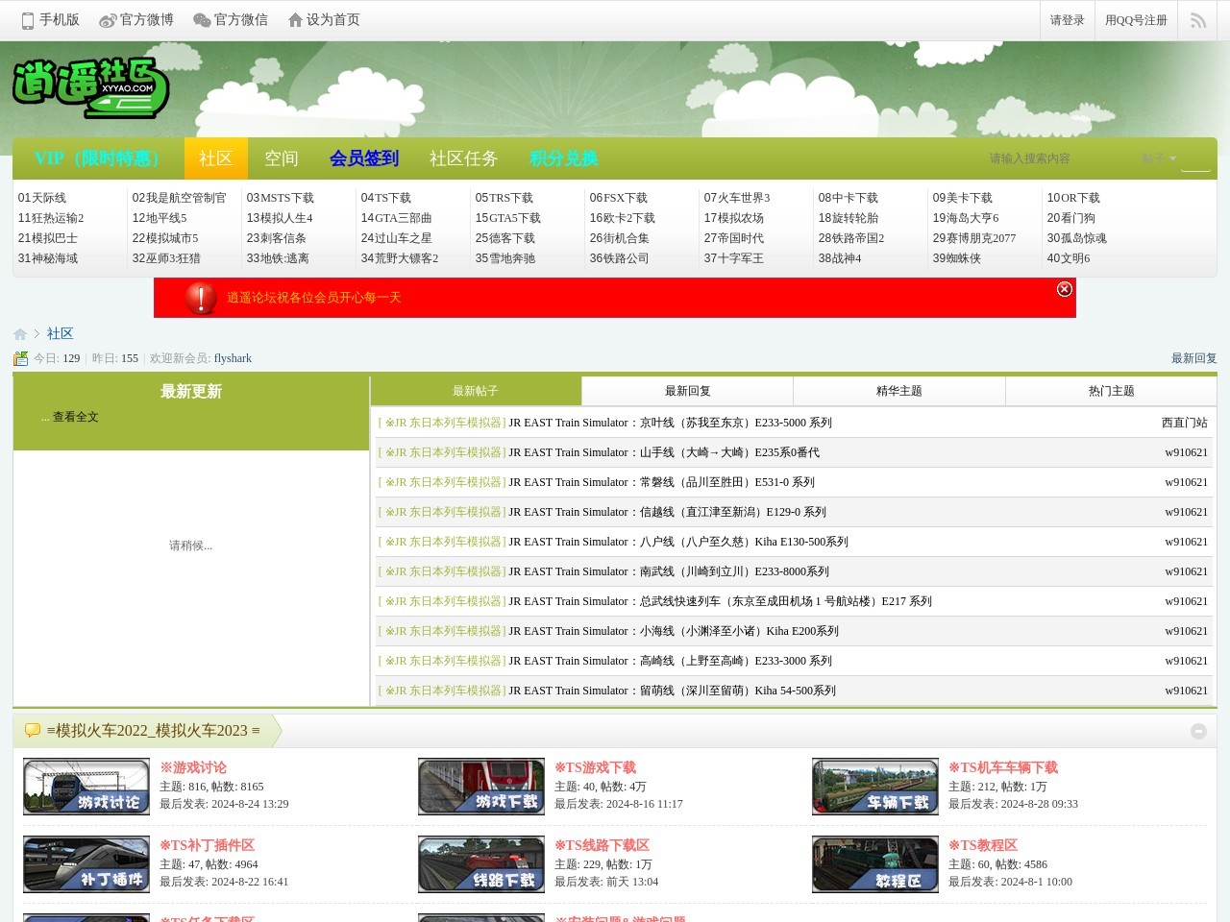The width and height of the screenshot is (1230, 922).
Task: Click the home breadcrumb icon
Action: [20, 334]
